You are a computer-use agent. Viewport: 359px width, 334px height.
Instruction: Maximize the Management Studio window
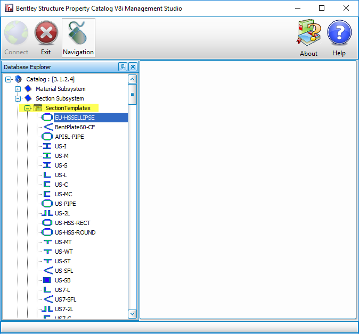click(322, 8)
